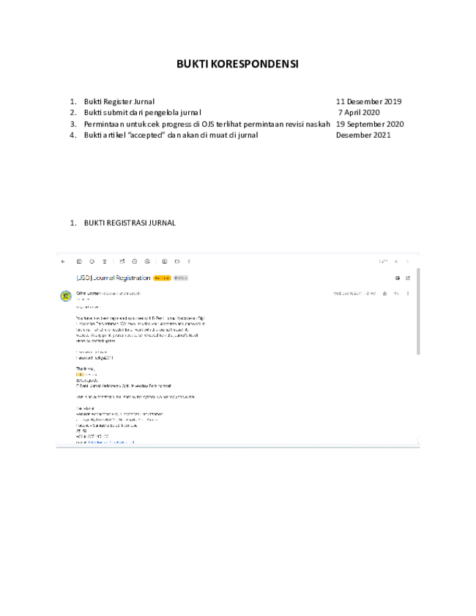The image size is (476, 616).
Task: Reply to the message with reply arrow
Action: [396, 294]
